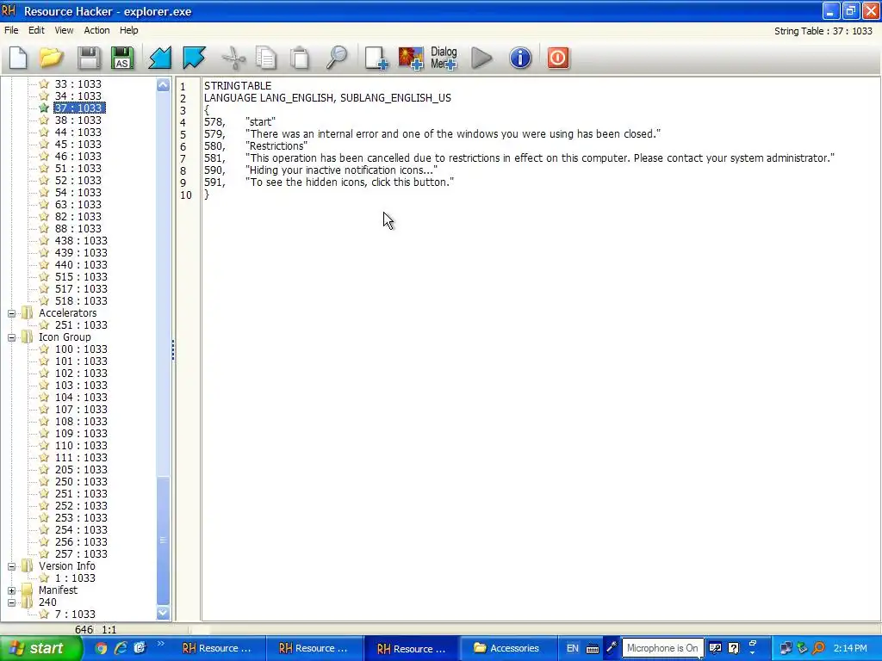Click the panel splitter grip dots
This screenshot has height=661, width=882.
[172, 349]
